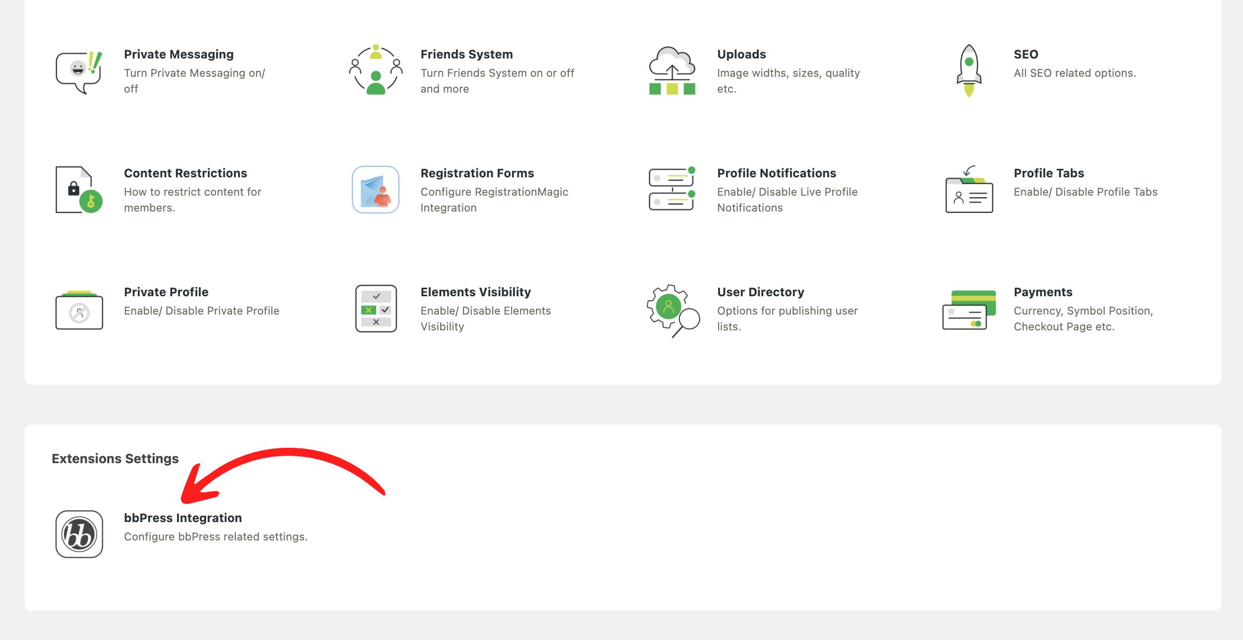The height and width of the screenshot is (640, 1243).
Task: Select the Payments credit card icon
Action: pyautogui.click(x=969, y=310)
